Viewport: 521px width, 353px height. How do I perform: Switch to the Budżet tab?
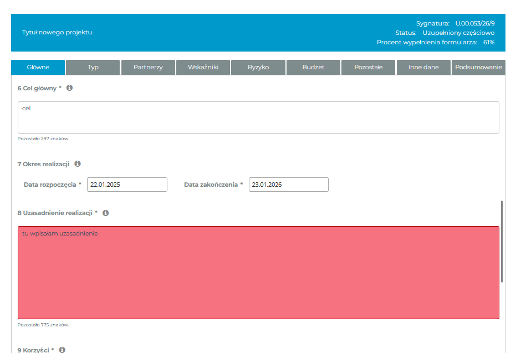313,67
